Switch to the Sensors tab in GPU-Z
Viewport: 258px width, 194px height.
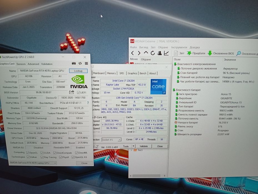pyautogui.click(x=21, y=64)
